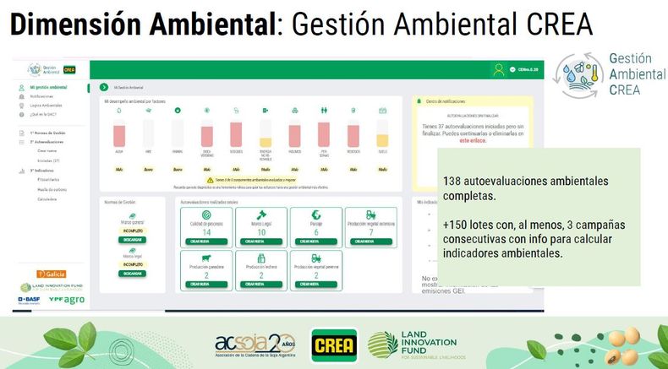Click the Bosques performance bar
Image resolution: width=668 pixels, height=369 pixels.
tap(236, 133)
